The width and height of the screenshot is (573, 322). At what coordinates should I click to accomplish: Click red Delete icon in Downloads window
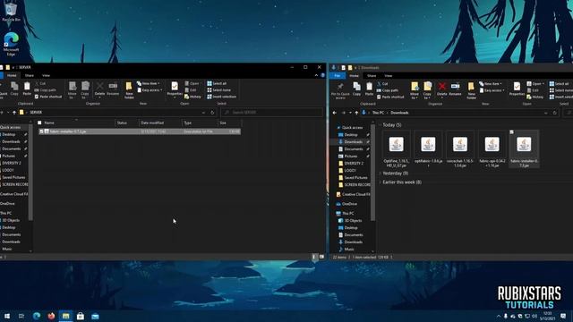[x=441, y=89]
